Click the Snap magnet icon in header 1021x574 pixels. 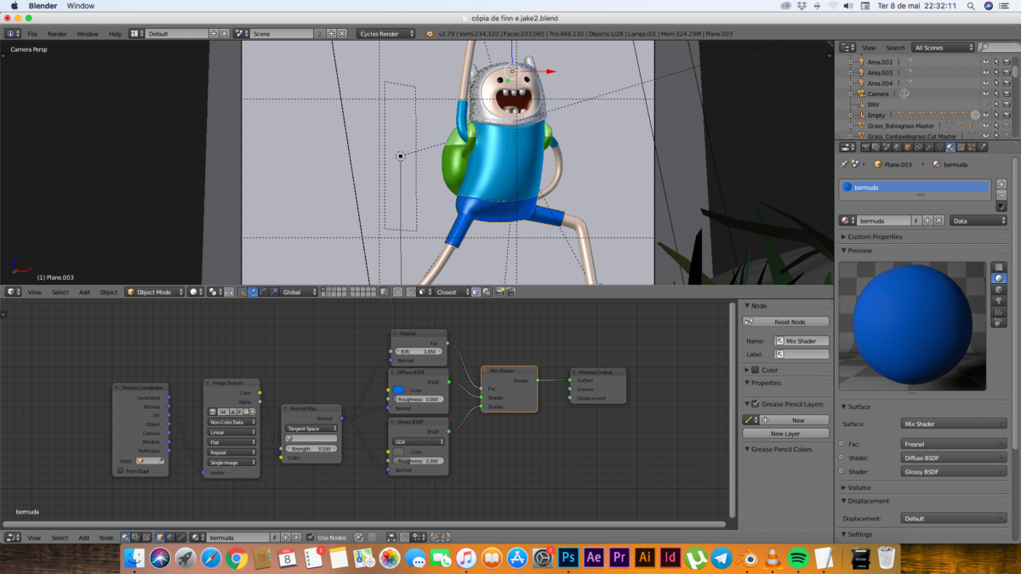[x=411, y=292]
